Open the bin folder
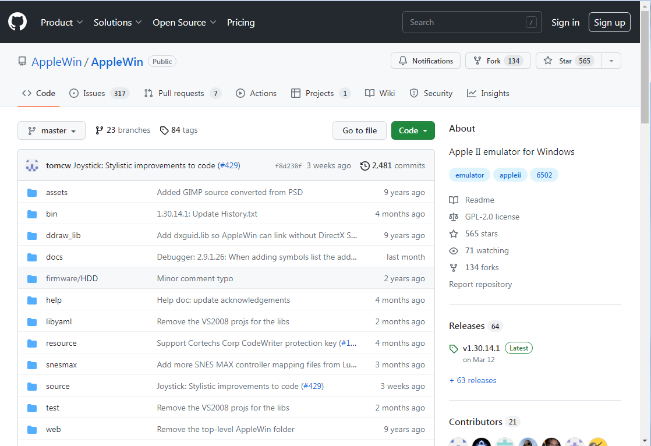The height and width of the screenshot is (446, 651). (x=51, y=214)
